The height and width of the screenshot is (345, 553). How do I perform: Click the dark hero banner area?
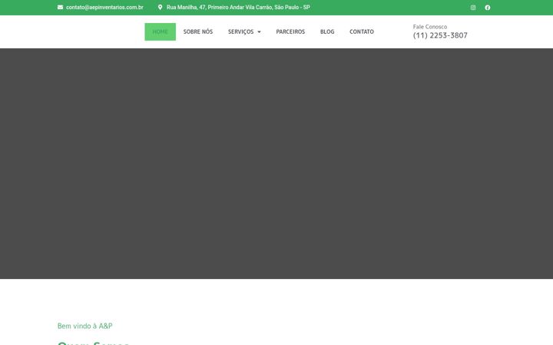click(x=276, y=164)
